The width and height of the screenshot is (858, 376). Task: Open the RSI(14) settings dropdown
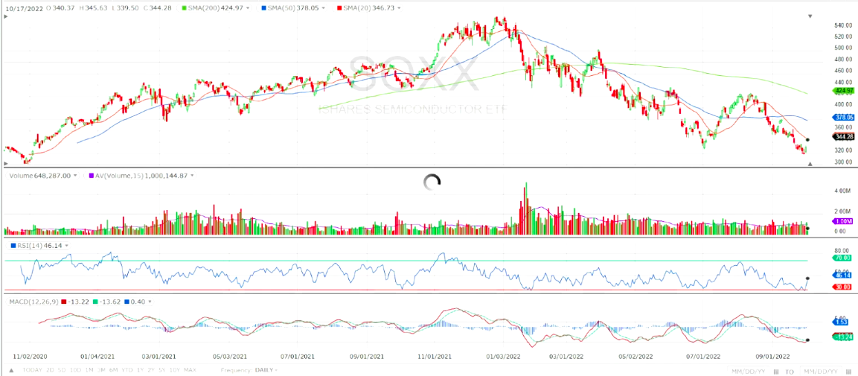[67, 246]
